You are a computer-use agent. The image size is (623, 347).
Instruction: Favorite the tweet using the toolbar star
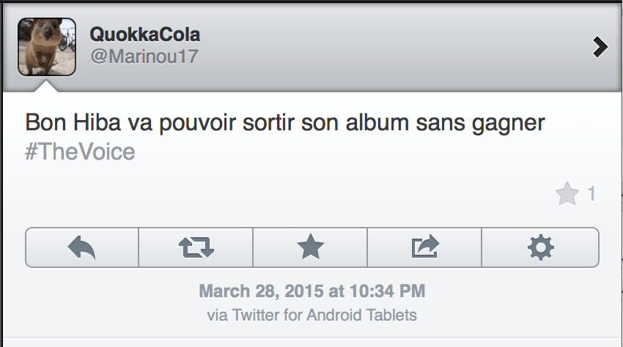pyautogui.click(x=310, y=248)
